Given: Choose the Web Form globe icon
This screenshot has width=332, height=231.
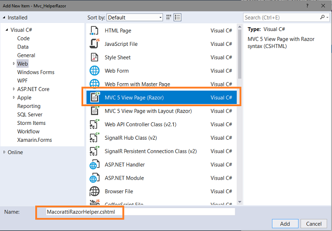Looking at the screenshot, I should point(94,71).
